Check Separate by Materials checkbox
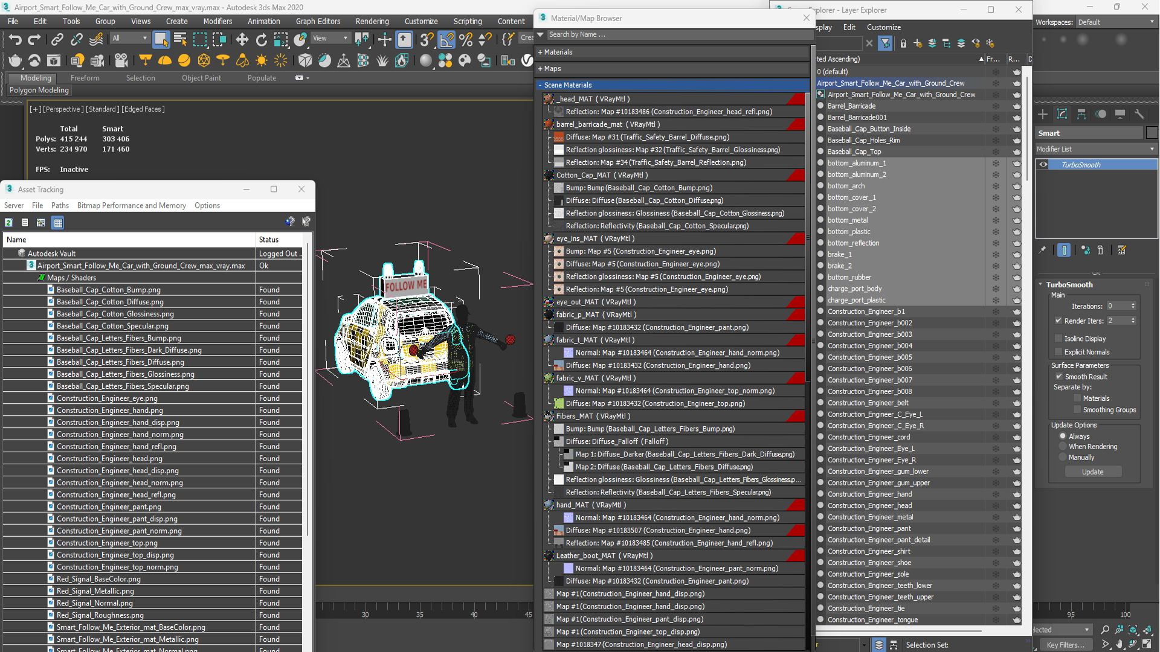Viewport: 1160px width, 652px height. 1077,398
